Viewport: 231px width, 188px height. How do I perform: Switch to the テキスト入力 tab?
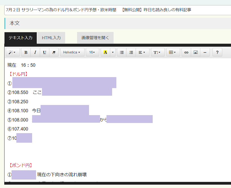click(21, 38)
